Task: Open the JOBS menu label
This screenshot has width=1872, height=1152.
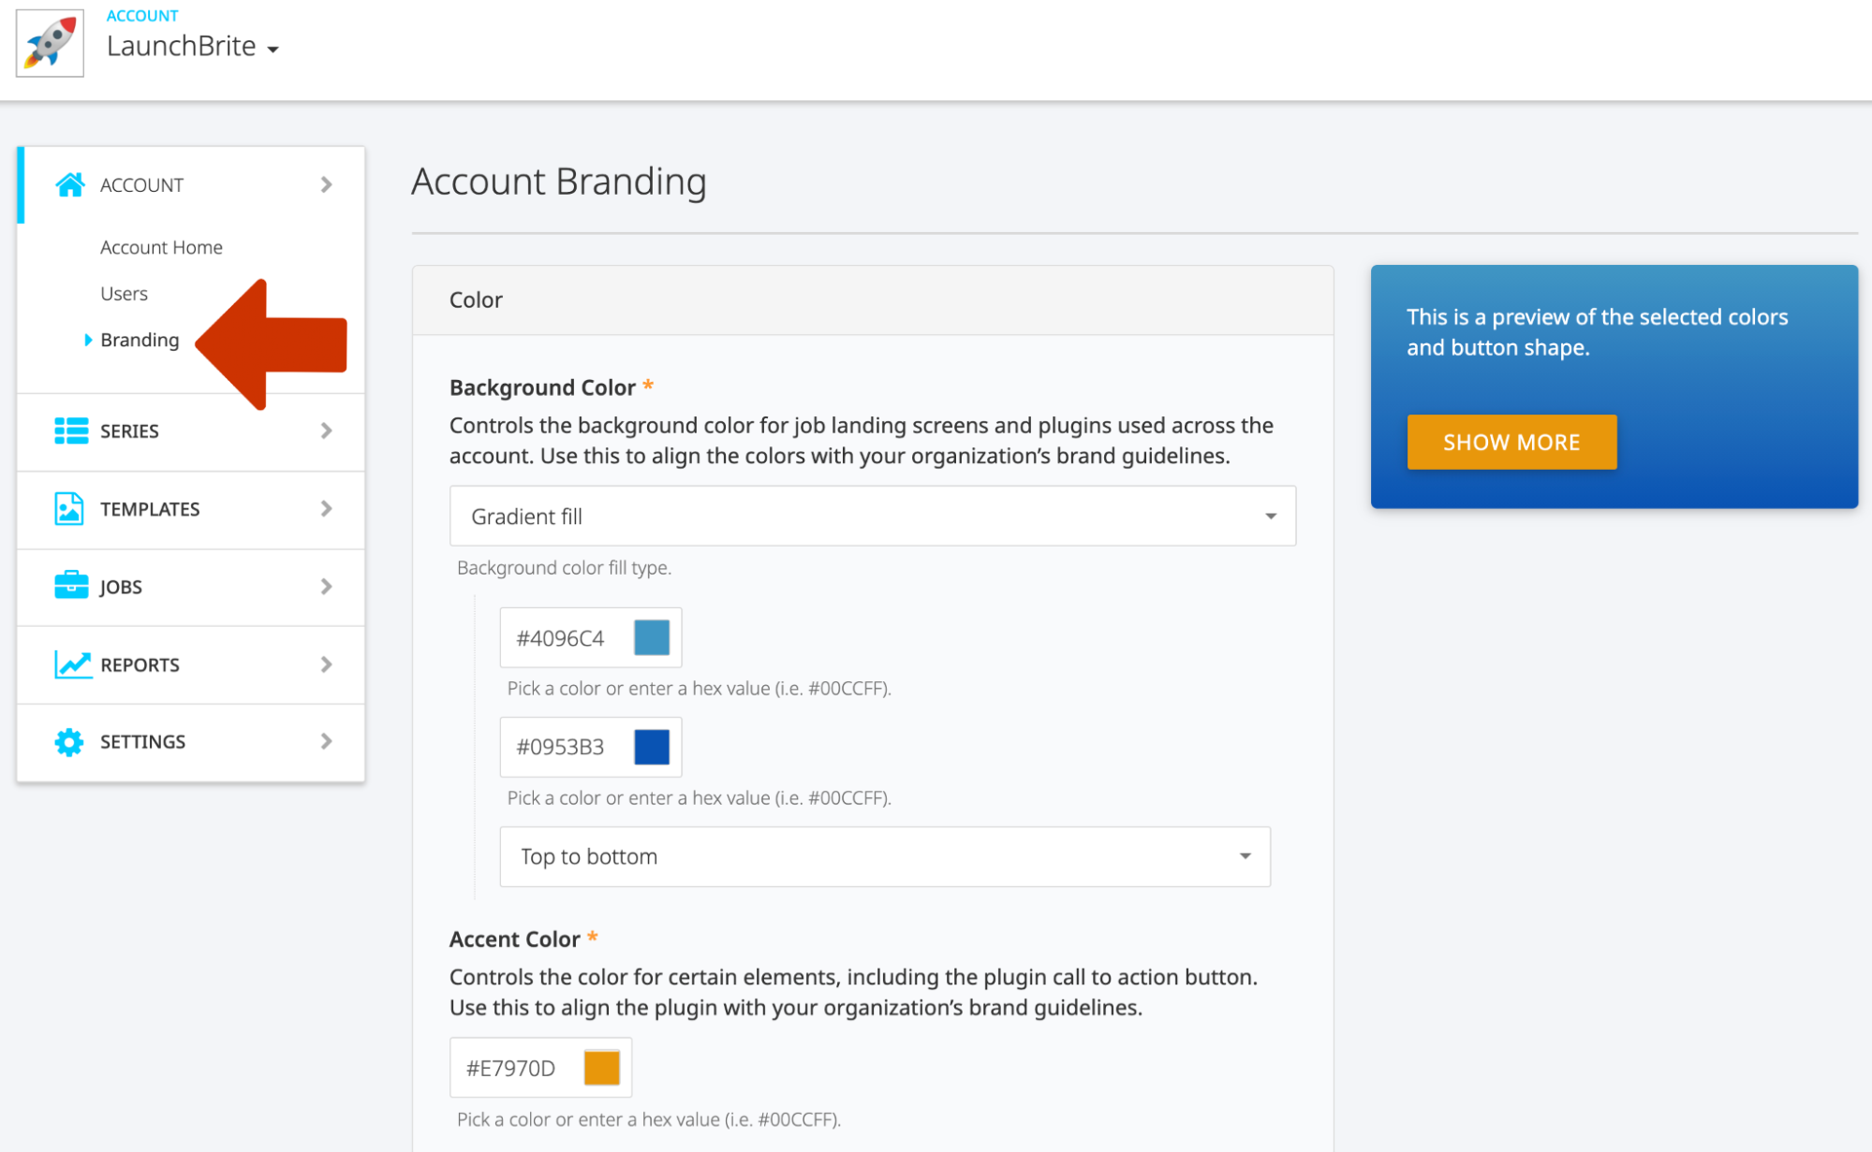Action: point(121,587)
